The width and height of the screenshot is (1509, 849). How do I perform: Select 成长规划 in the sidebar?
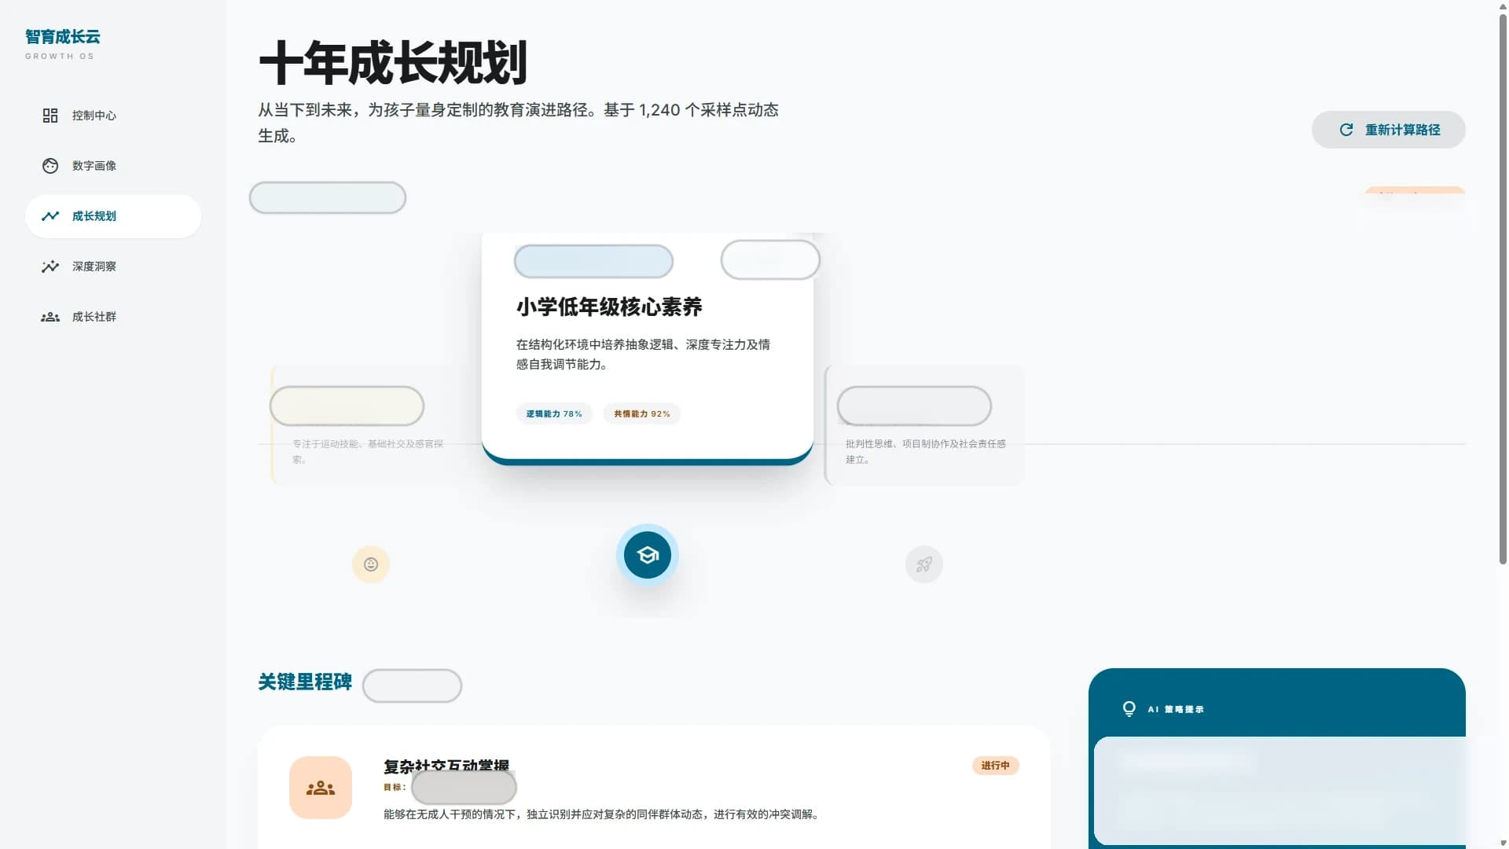[113, 216]
